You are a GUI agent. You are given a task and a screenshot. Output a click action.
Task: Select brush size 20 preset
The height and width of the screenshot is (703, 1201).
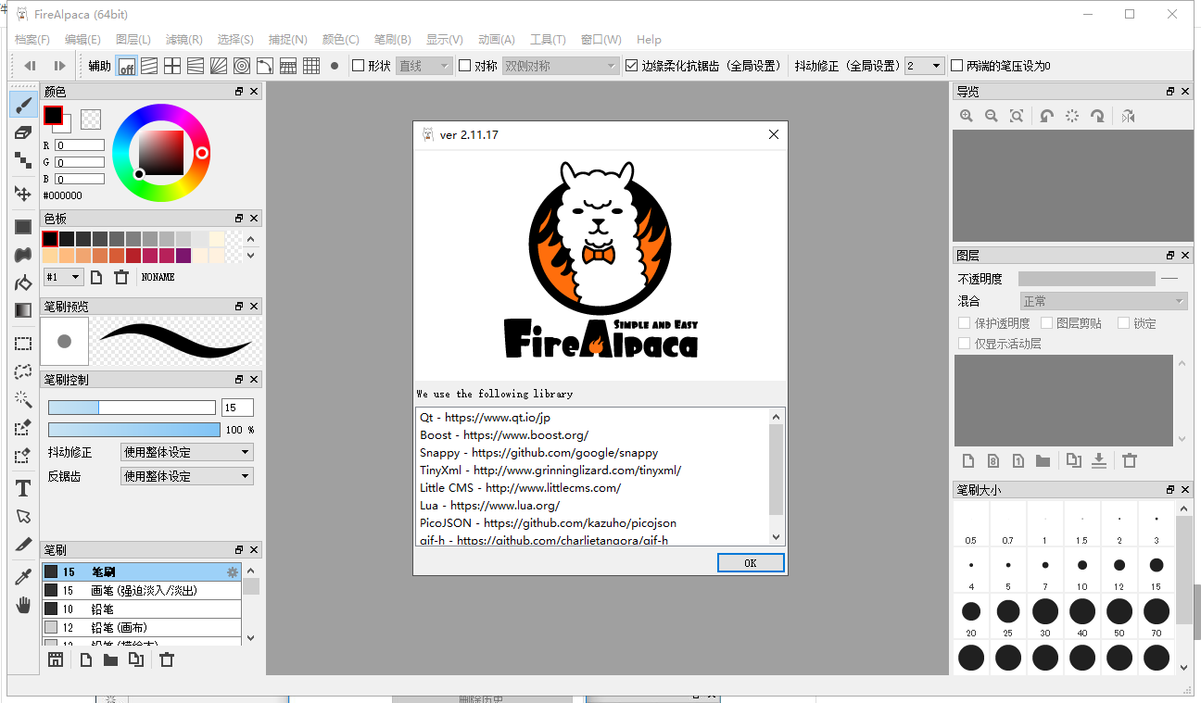[971, 617]
